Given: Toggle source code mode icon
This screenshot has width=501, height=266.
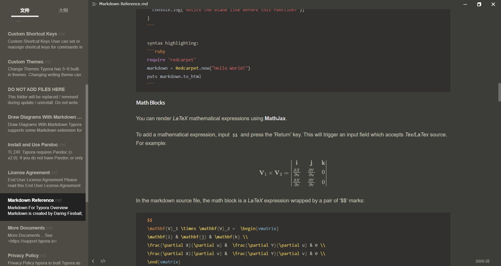Looking at the screenshot, I should click(103, 261).
